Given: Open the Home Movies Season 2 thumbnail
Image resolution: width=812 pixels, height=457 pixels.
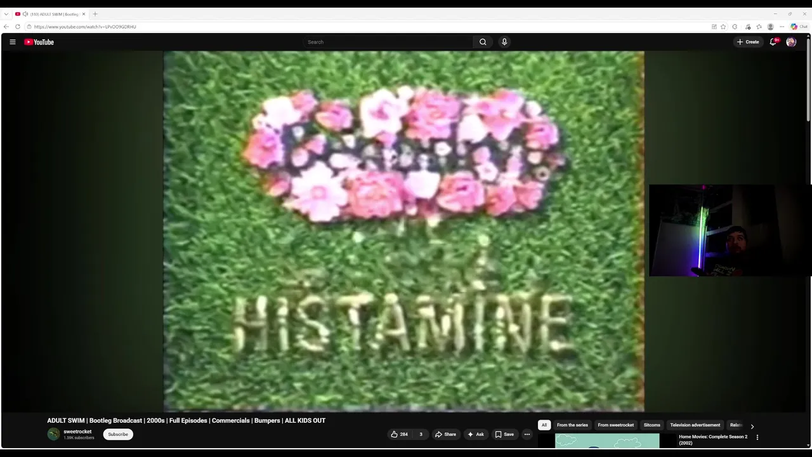Looking at the screenshot, I should (607, 441).
